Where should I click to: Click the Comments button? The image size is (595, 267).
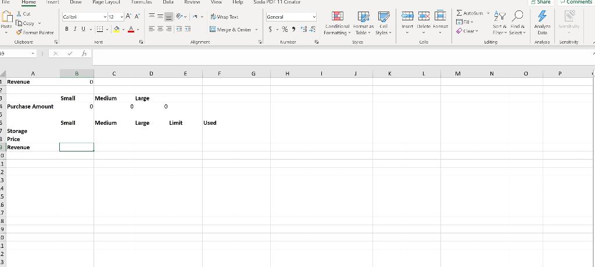(x=576, y=2)
